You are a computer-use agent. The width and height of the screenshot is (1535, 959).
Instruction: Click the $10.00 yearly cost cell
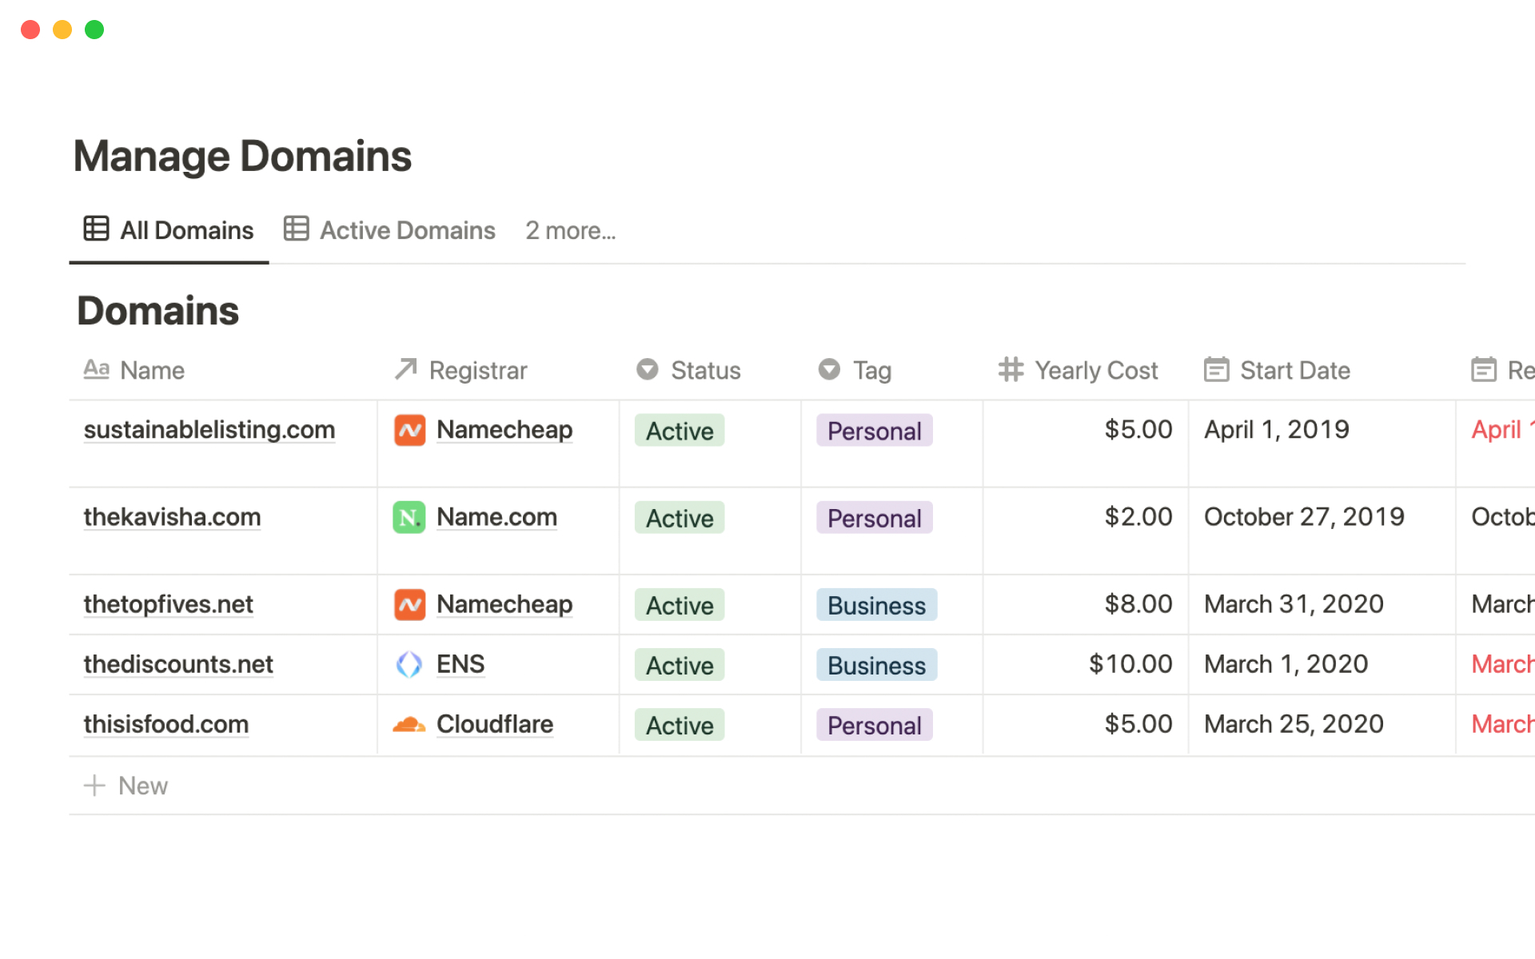[x=1130, y=664]
